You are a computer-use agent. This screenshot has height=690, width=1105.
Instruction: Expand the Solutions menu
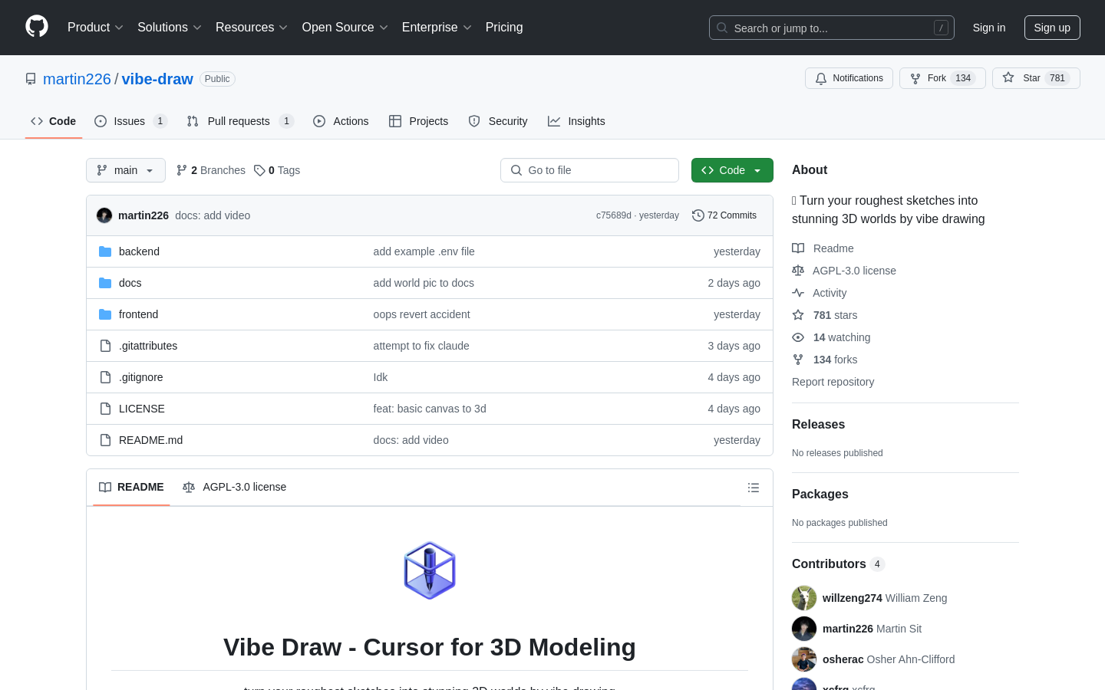coord(170,28)
